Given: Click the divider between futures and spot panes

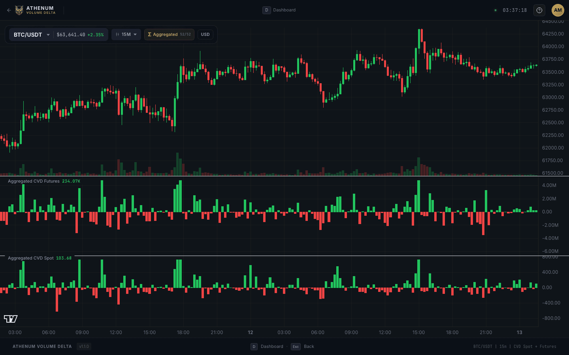Looking at the screenshot, I should point(284,256).
